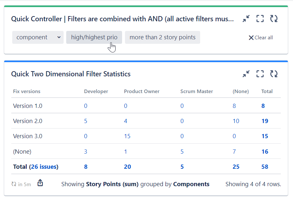Image resolution: width=293 pixels, height=200 pixels.
Task: Click Clear all to remove active filters
Action: coord(261,37)
